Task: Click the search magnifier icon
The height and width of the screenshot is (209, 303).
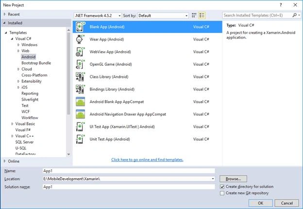Action: (x=294, y=15)
